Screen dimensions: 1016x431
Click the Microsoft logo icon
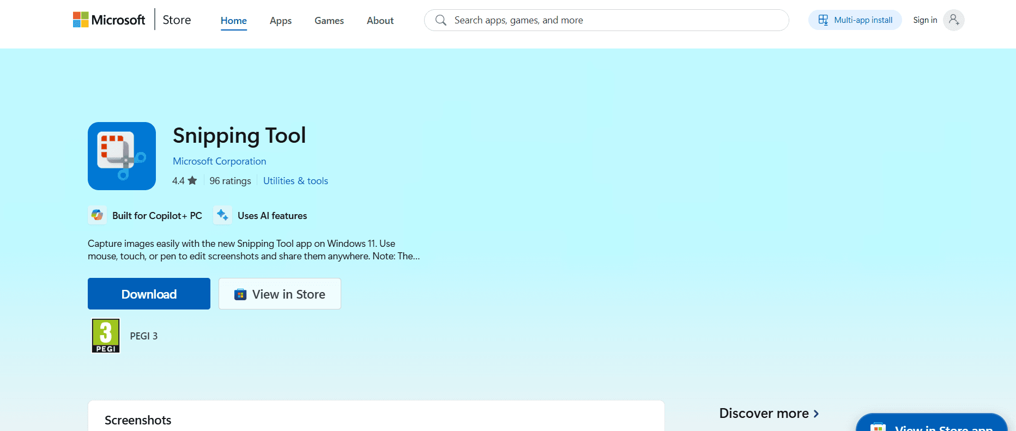81,20
